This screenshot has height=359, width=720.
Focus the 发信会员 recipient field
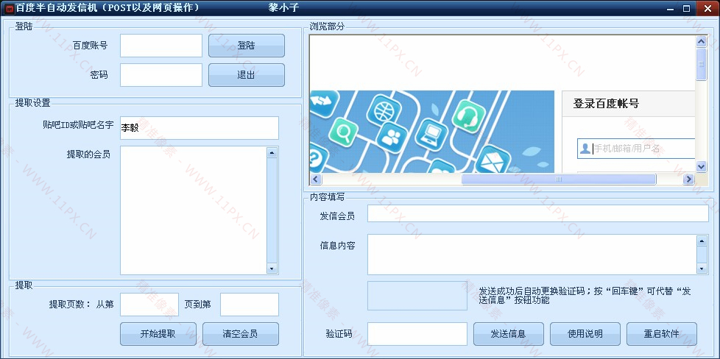(537, 213)
